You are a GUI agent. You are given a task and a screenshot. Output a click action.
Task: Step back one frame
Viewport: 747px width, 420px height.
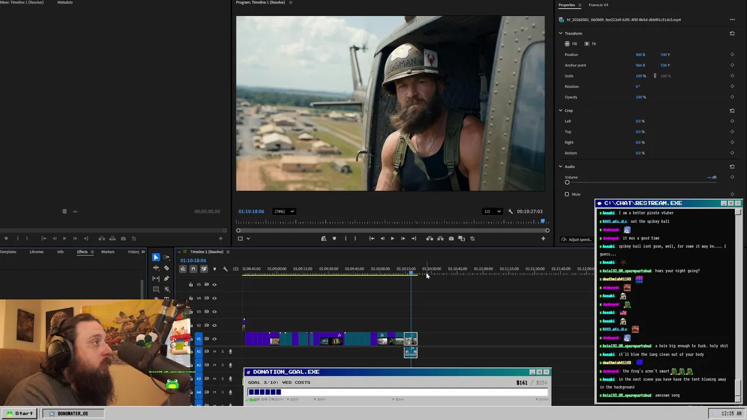click(382, 238)
